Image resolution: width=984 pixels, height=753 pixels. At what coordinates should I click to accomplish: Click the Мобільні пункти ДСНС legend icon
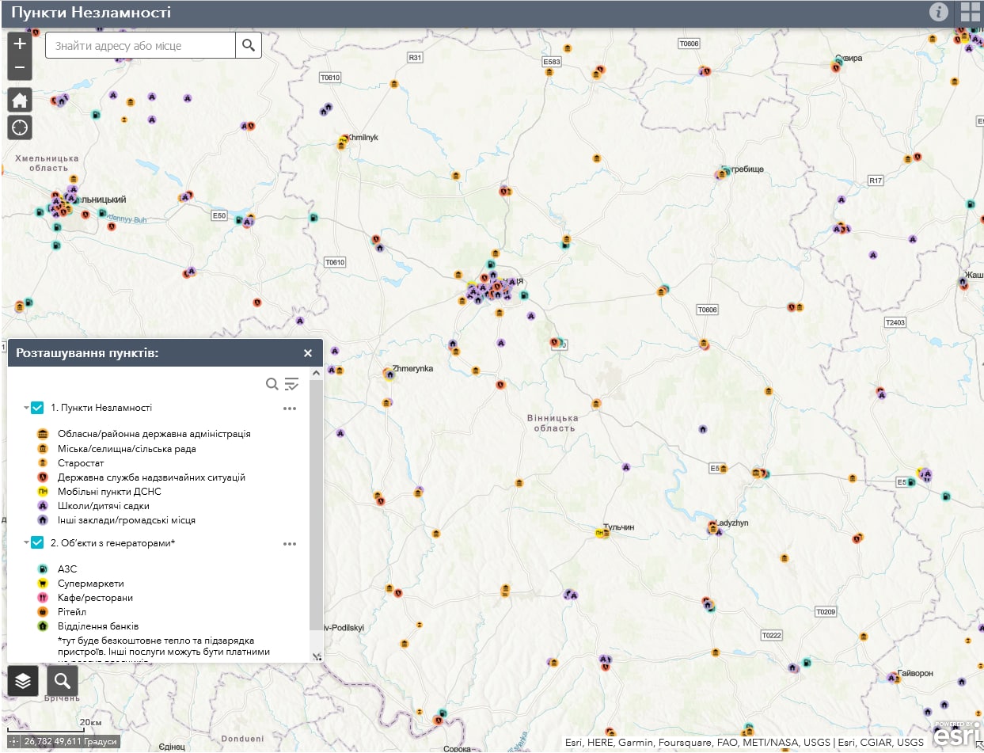pyautogui.click(x=44, y=492)
